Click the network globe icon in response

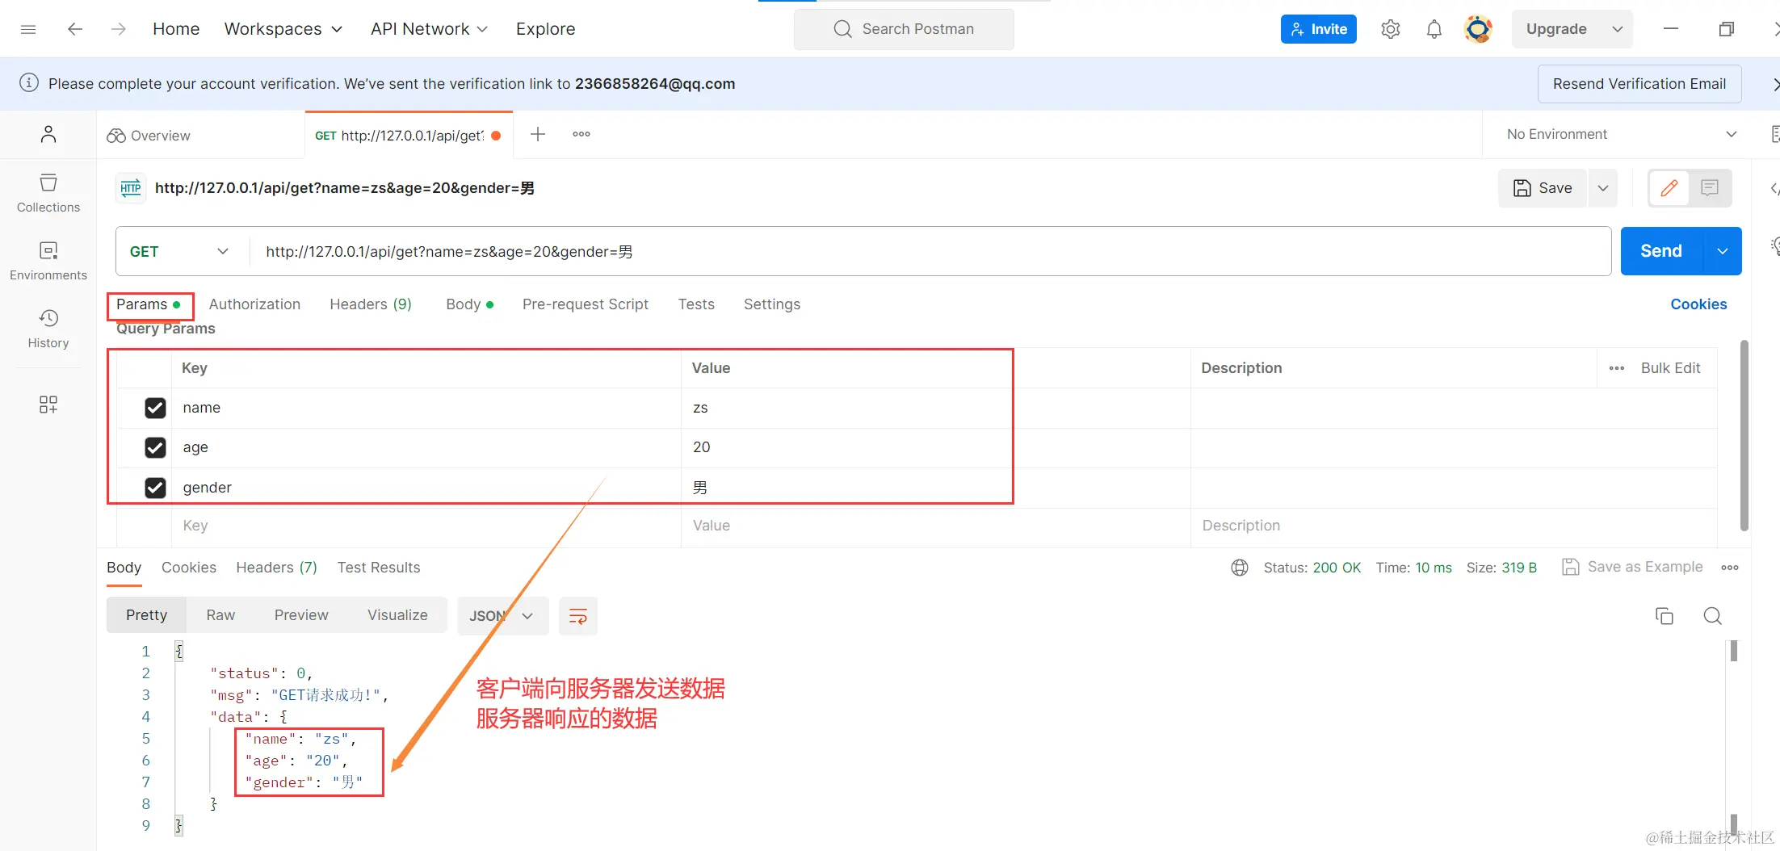(1240, 568)
